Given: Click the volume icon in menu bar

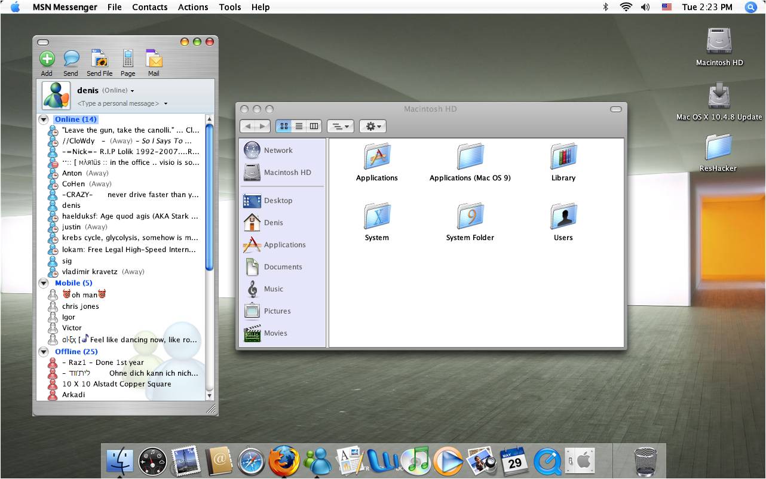Looking at the screenshot, I should [645, 7].
